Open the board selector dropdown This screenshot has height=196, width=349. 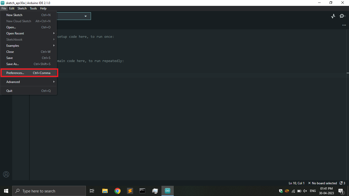click(x=85, y=16)
